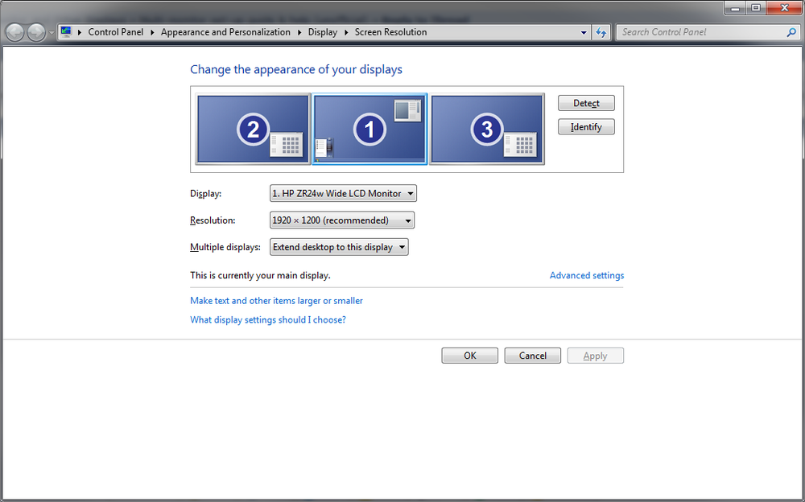Open What display settings should I choose link
The image size is (805, 502).
[x=268, y=319]
